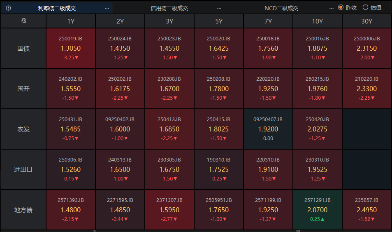Screen dimensions: 392x232
Task: Click the 国开 row header
Action: [23, 89]
